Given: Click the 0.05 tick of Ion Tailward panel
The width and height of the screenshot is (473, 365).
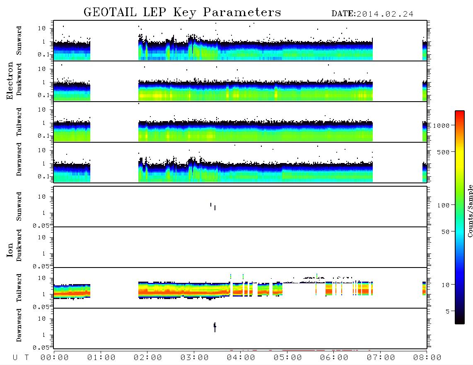Looking at the screenshot, I should point(42,307).
